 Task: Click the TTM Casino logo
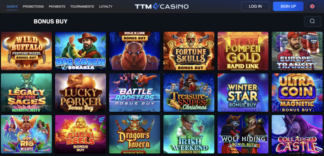[x=162, y=6]
